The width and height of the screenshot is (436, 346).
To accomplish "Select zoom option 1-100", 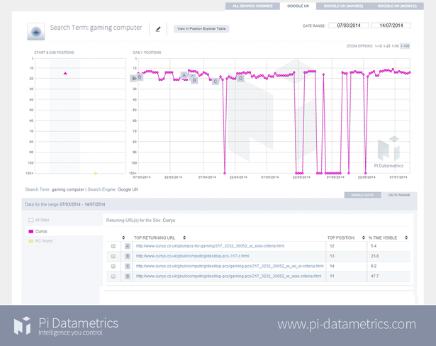I will [x=405, y=46].
